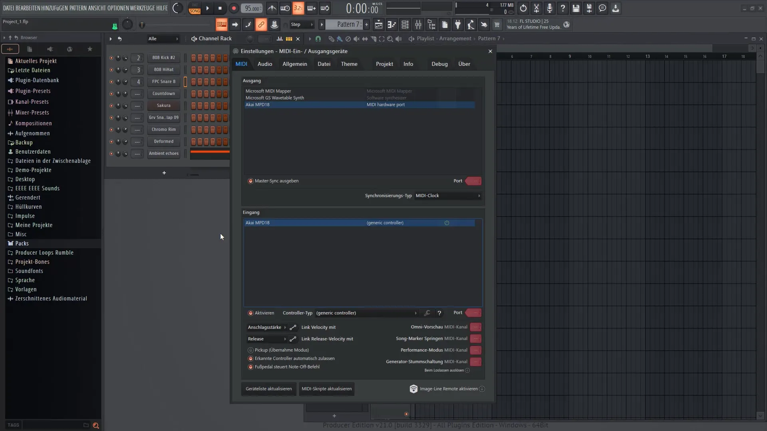Click Gerateliste aktualisieren button
This screenshot has width=767, height=431.
[269, 388]
